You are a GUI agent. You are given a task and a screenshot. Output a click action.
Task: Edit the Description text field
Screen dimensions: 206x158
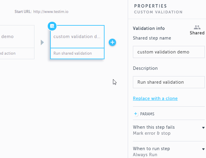coord(169,82)
